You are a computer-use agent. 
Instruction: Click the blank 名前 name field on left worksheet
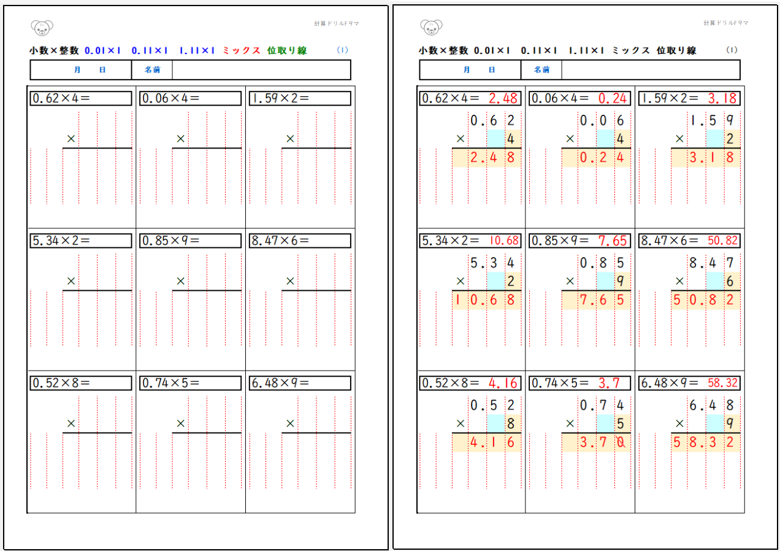click(261, 70)
